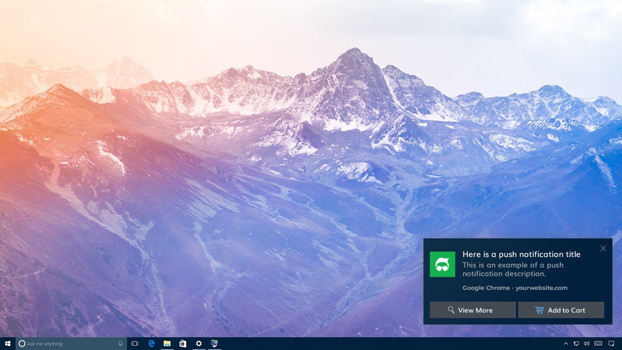Open File Explorer from the taskbar
Image resolution: width=622 pixels, height=350 pixels.
point(167,344)
